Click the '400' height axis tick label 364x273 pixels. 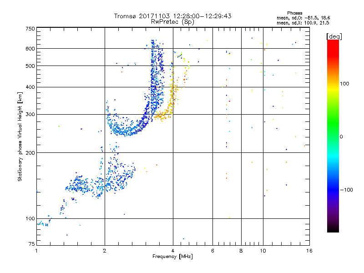30,87
